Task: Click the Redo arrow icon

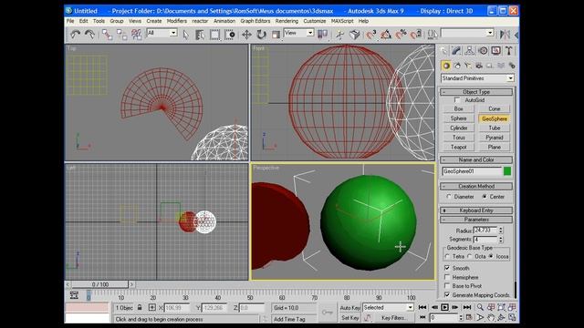Action: pyautogui.click(x=89, y=35)
